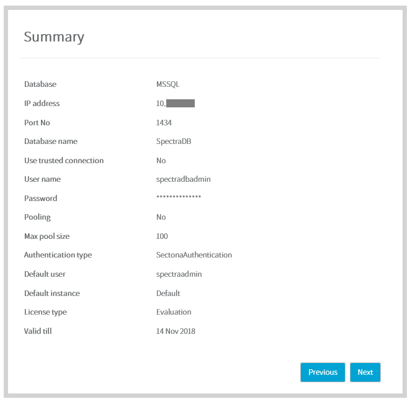Image resolution: width=410 pixels, height=404 pixels.
Task: Click the SectonaAuthentication value
Action: coord(194,255)
